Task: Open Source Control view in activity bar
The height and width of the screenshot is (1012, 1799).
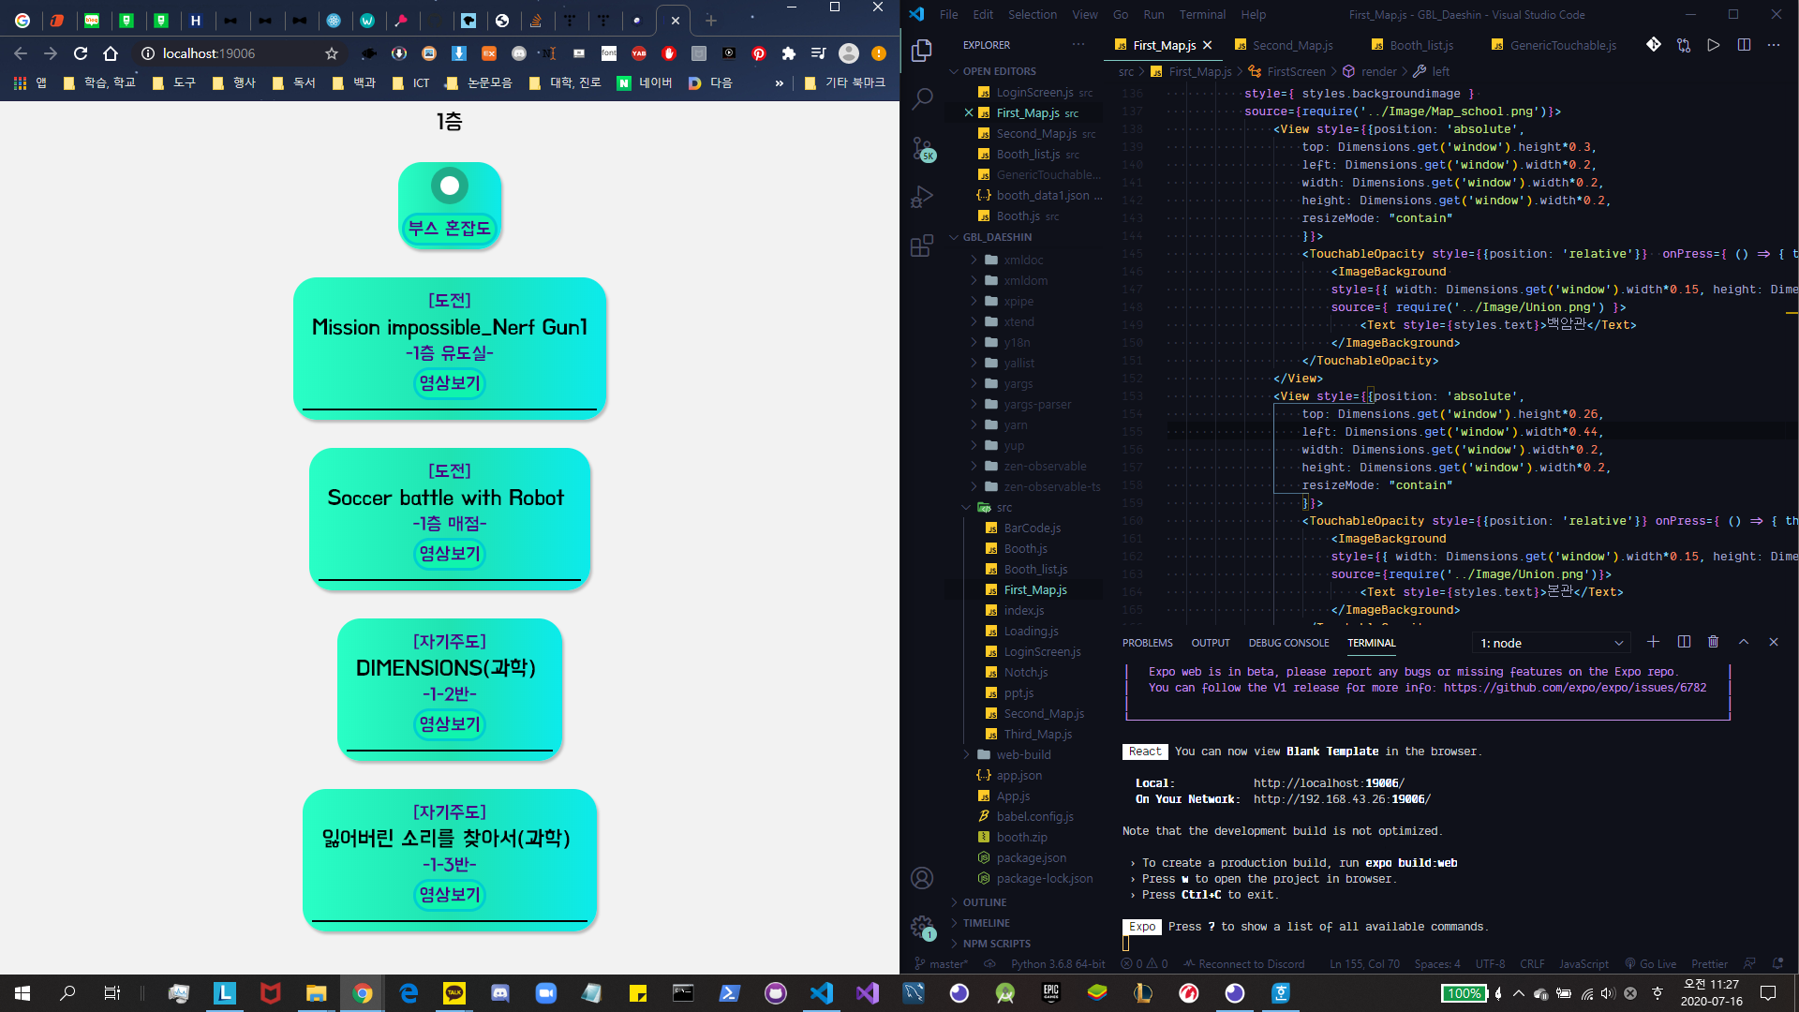Action: (922, 148)
